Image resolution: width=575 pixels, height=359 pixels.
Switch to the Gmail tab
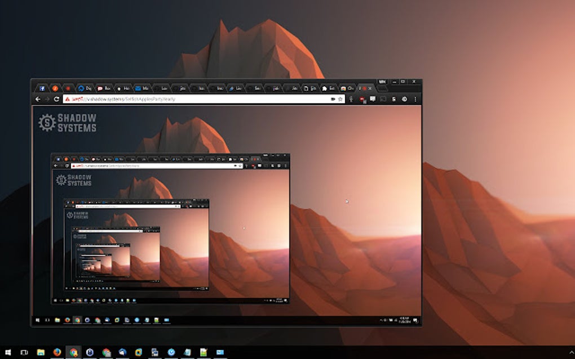(137, 88)
